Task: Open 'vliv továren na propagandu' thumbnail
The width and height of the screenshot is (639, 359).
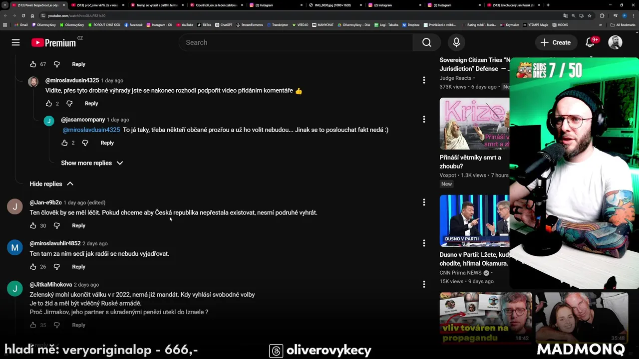Action: pos(486,318)
